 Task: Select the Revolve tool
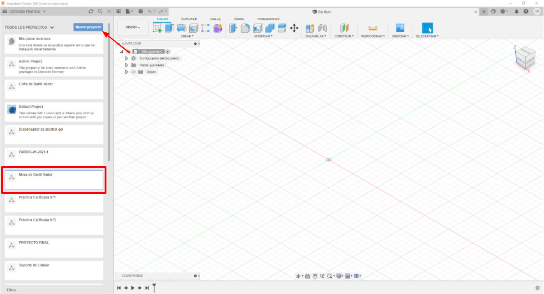(x=181, y=28)
